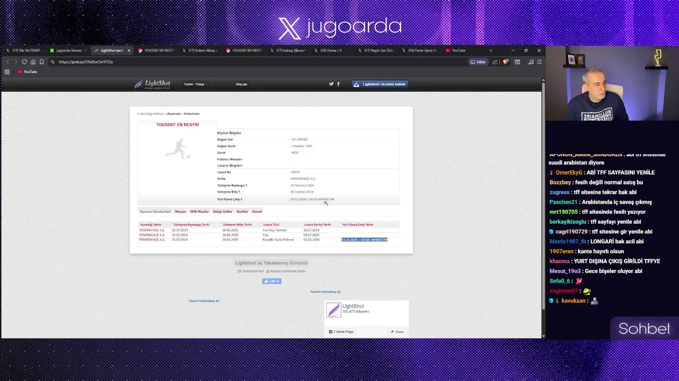
Task: Switch to the Home / X tab
Action: pos(332,50)
